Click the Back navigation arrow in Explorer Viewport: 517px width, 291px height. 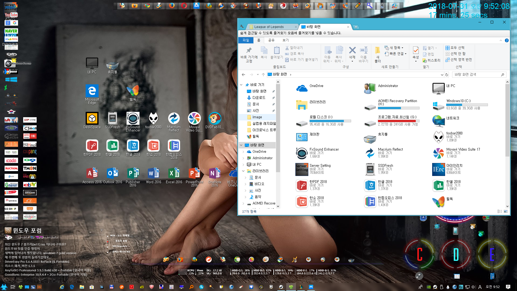tap(243, 75)
